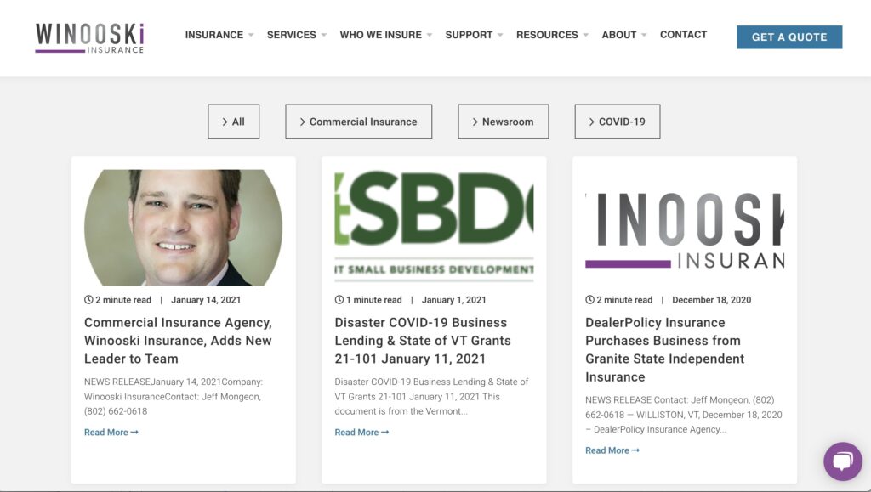Click clock icon beside January 1, 2021 post
The image size is (871, 492).
(x=339, y=299)
